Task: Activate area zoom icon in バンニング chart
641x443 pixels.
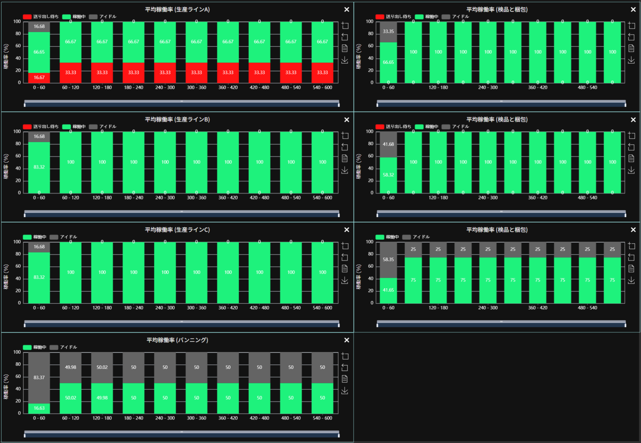Action: coord(345,356)
